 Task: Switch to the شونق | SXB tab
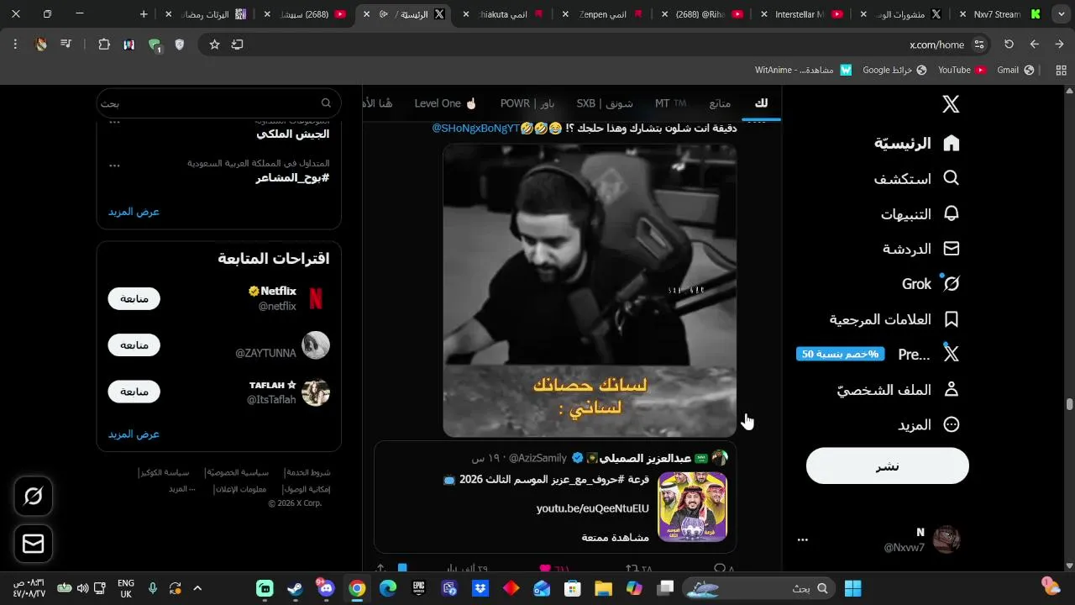click(x=605, y=103)
